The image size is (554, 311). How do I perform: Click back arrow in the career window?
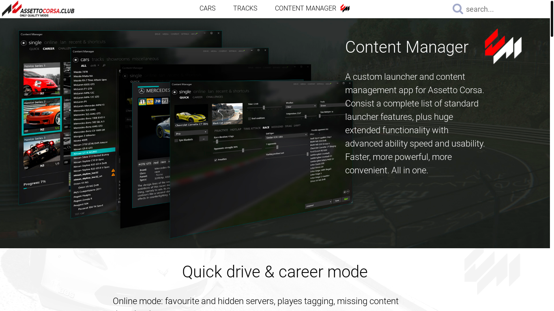[x=24, y=43]
